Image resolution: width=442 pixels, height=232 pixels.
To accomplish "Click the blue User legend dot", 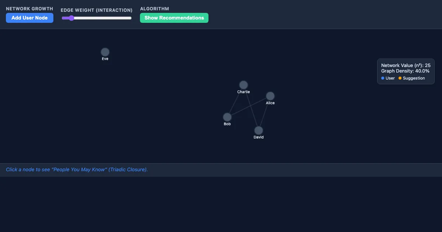I will [x=383, y=78].
